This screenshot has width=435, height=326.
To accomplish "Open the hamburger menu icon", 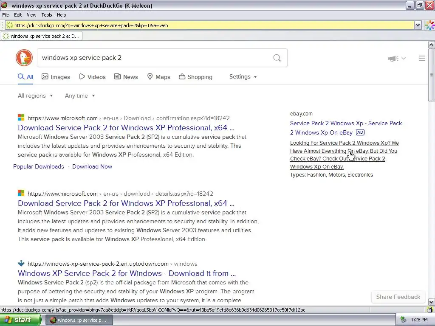I will click(x=422, y=58).
